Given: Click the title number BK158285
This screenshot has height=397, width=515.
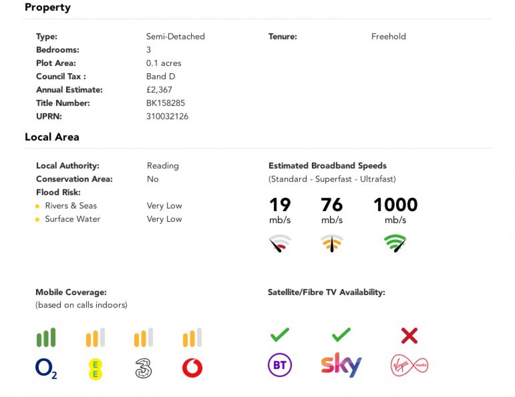Looking at the screenshot, I should click(x=166, y=103).
